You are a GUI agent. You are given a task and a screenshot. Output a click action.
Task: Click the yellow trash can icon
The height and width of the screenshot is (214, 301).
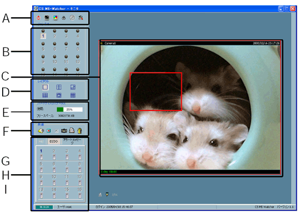pyautogui.click(x=80, y=130)
